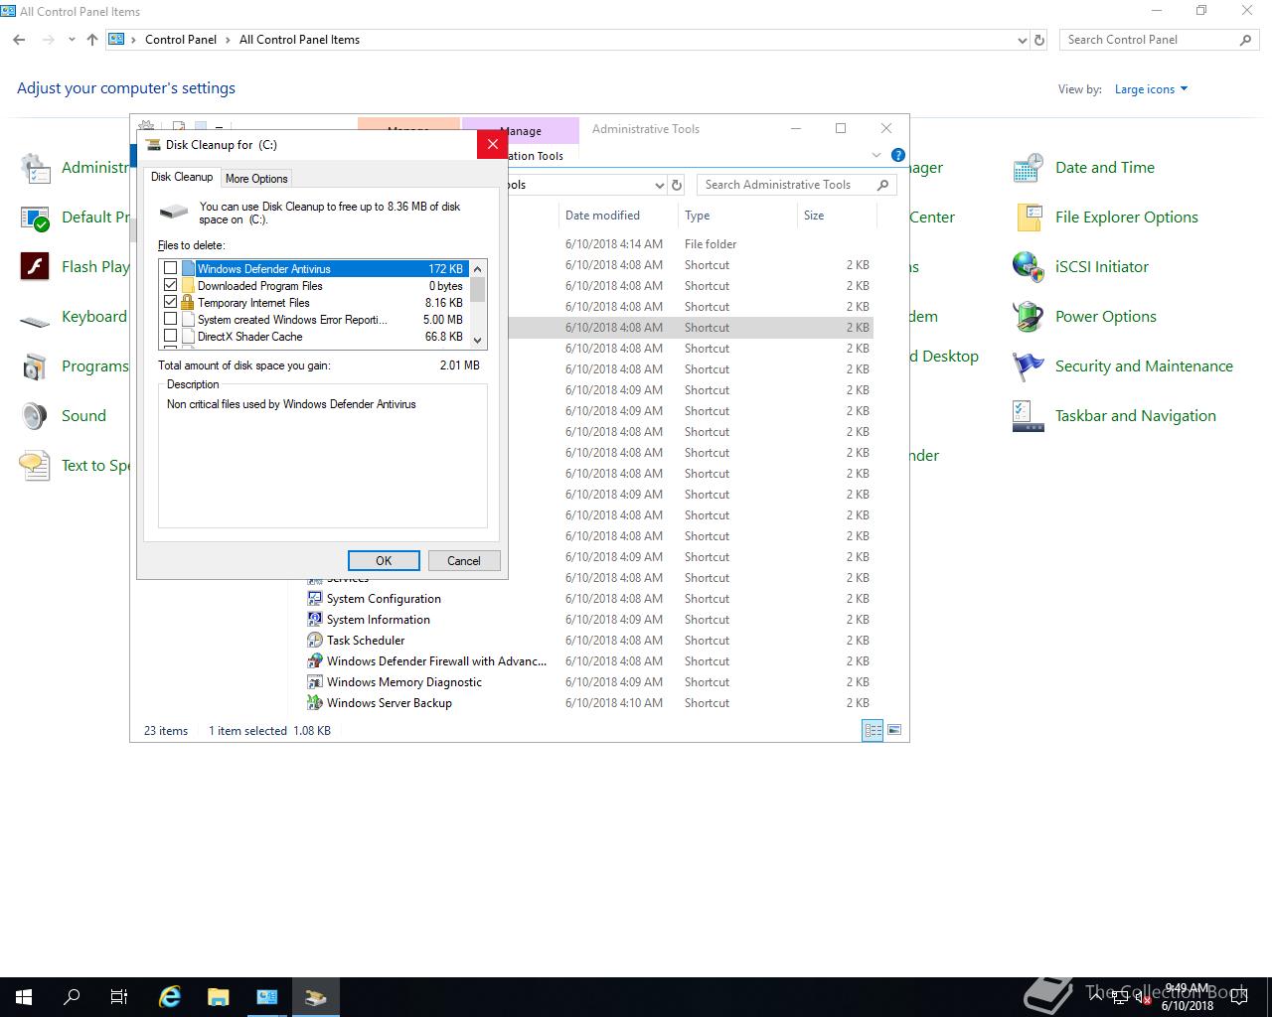Open help in Administrative Tools window
The width and height of the screenshot is (1272, 1017).
[898, 155]
